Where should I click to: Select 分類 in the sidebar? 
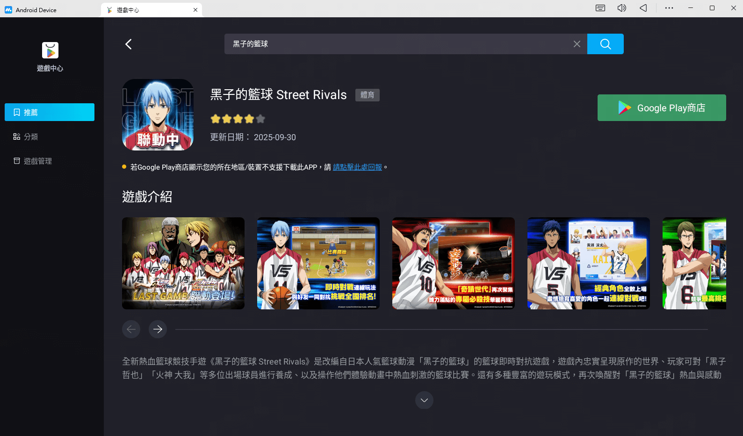pyautogui.click(x=31, y=136)
